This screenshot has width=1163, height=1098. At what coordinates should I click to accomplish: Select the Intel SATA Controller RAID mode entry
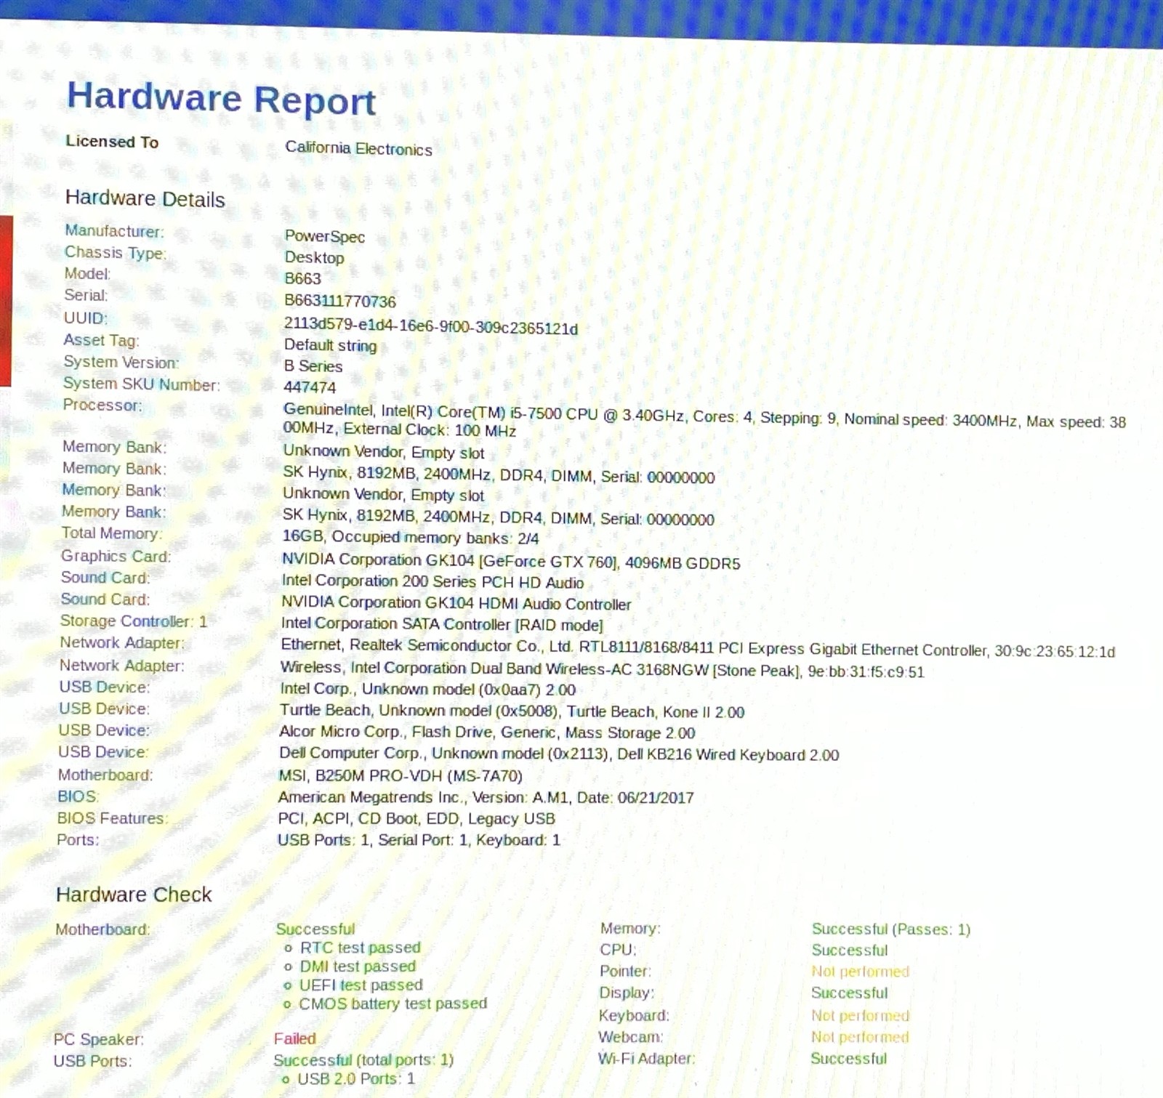(442, 624)
